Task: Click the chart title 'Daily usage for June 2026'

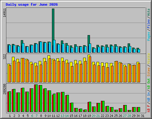Action: (x=32, y=4)
